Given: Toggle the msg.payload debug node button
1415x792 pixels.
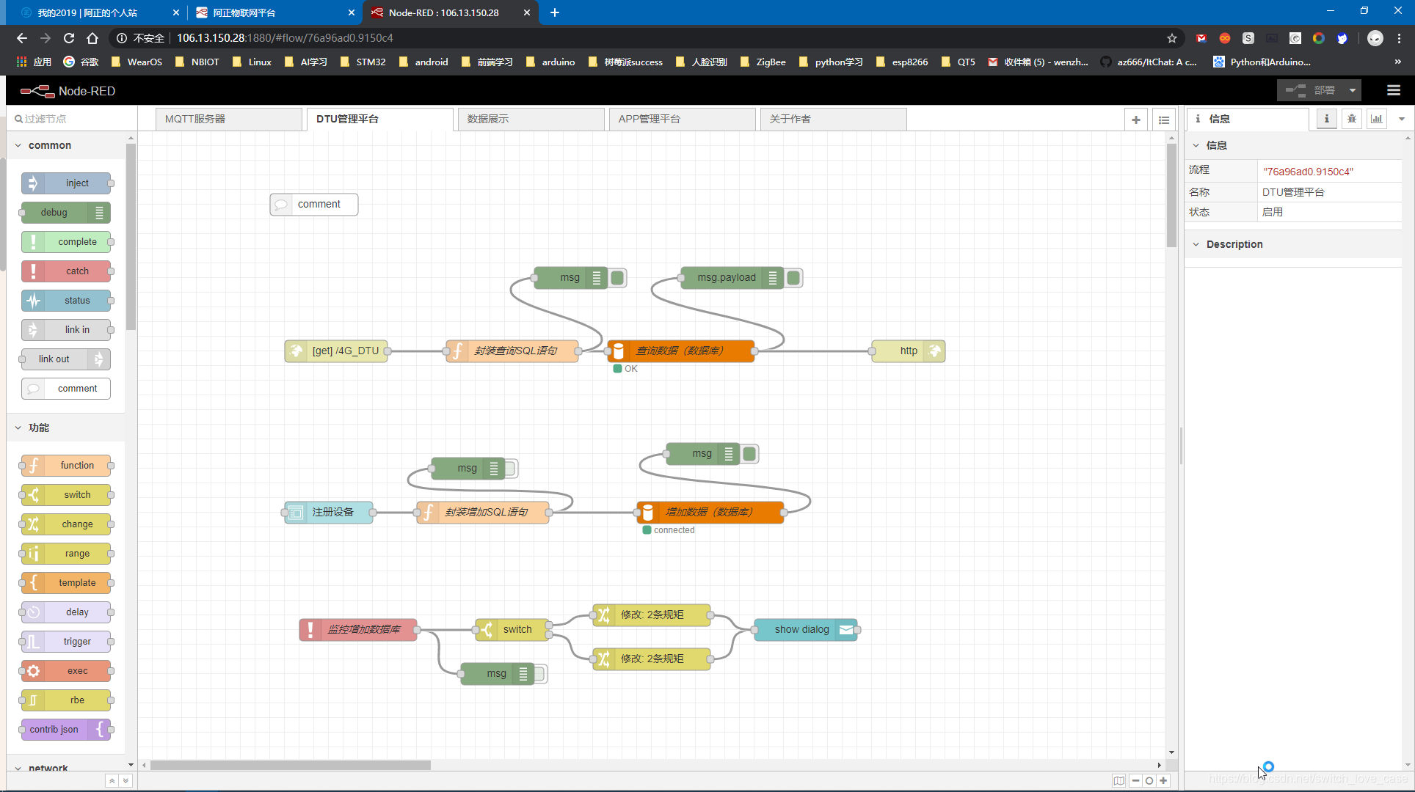Looking at the screenshot, I should coord(793,278).
